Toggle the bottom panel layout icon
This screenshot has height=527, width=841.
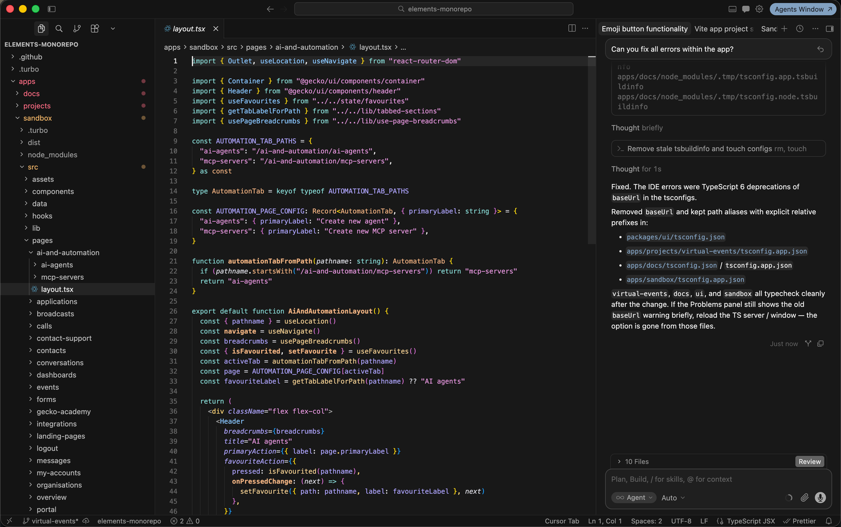point(732,9)
